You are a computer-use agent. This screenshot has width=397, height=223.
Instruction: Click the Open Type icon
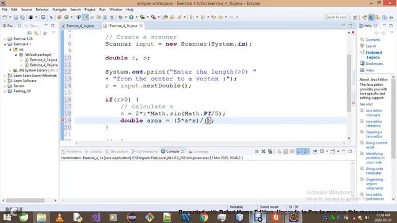click(166, 17)
